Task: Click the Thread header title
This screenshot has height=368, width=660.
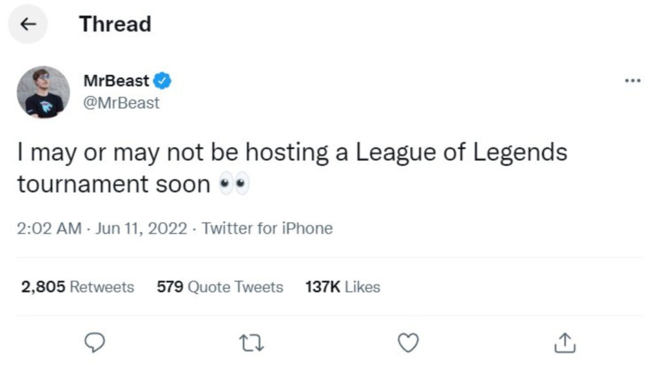Action: (x=115, y=24)
